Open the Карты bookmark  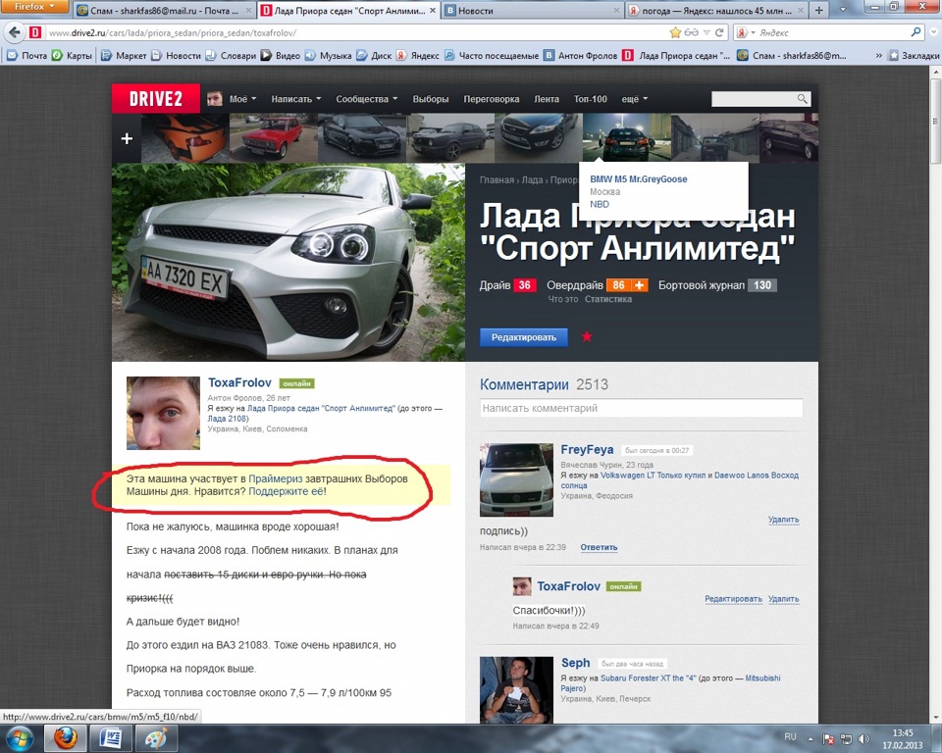[x=72, y=55]
